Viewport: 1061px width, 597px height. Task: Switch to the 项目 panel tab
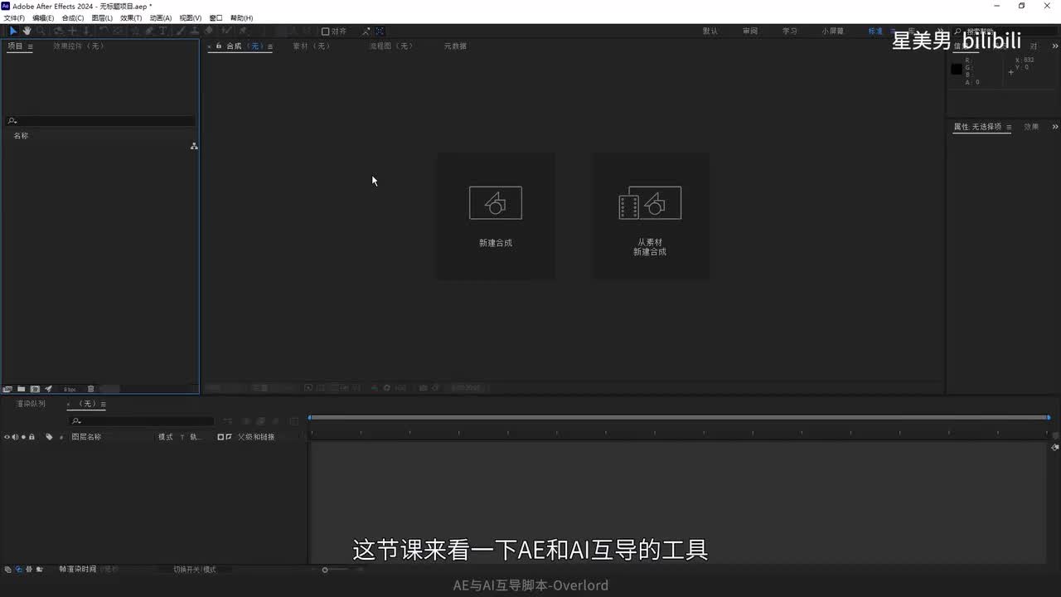coord(15,46)
